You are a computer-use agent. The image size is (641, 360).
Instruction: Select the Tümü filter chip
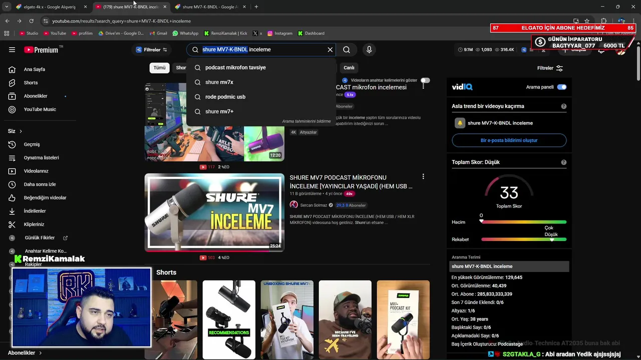click(x=159, y=67)
